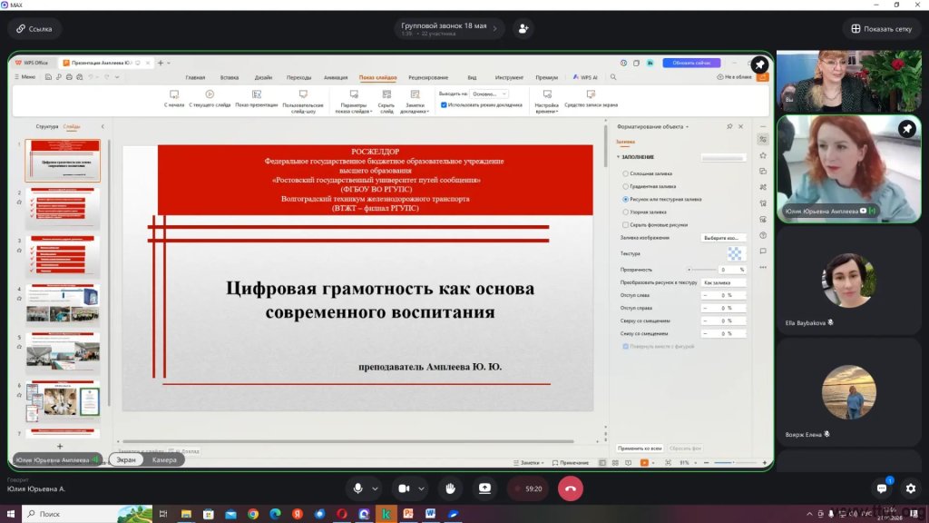Screen dimensions: 929x523
Task: Add a participant to the group call
Action: [x=523, y=28]
